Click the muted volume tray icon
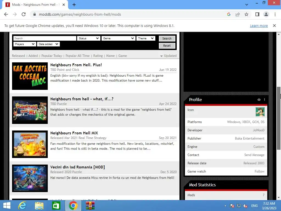This screenshot has height=211, width=281. pyautogui.click(x=245, y=206)
